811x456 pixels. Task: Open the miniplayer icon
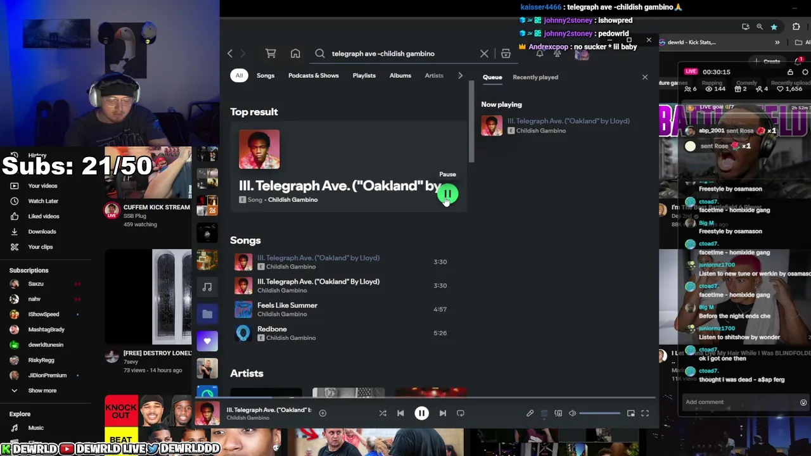tap(631, 413)
